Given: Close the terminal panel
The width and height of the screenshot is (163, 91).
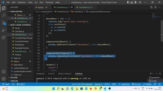Looking at the screenshot, I should pyautogui.click(x=160, y=74).
